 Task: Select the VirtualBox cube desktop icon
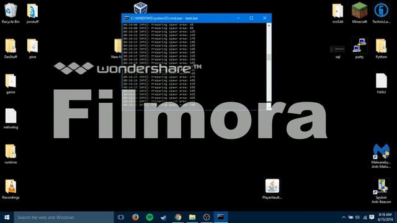click(141, 7)
